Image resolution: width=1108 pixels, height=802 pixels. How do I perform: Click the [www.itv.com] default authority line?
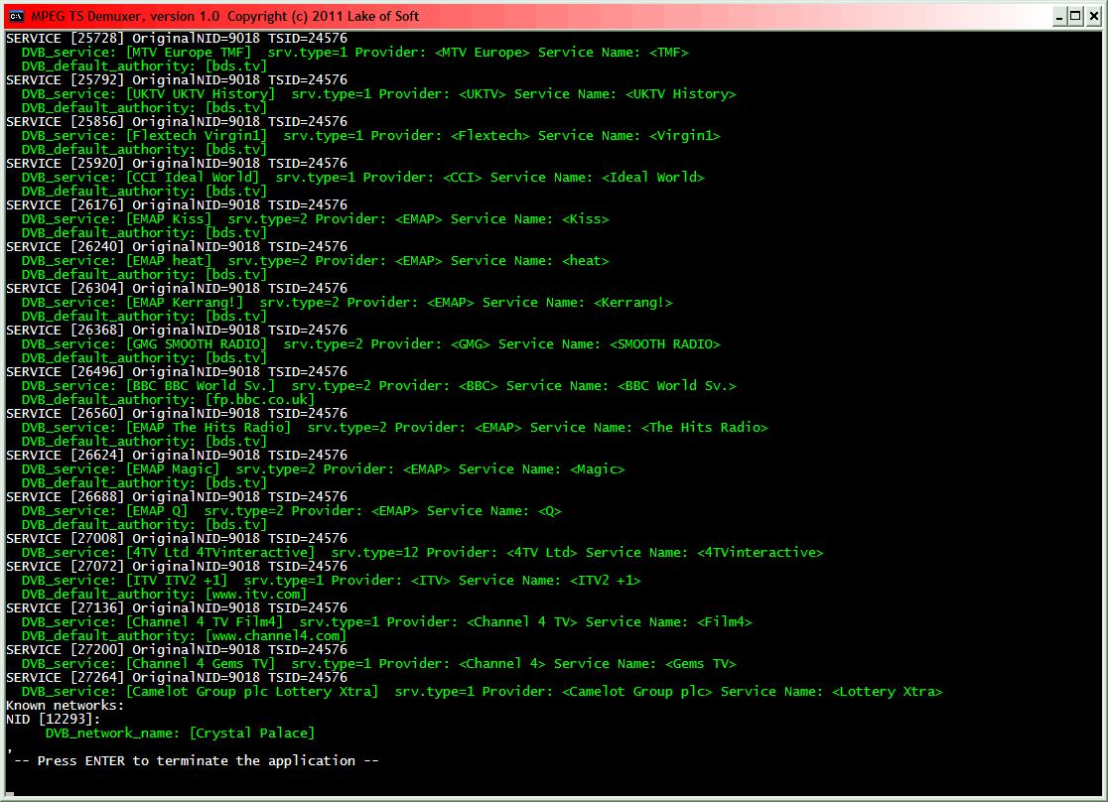point(164,595)
